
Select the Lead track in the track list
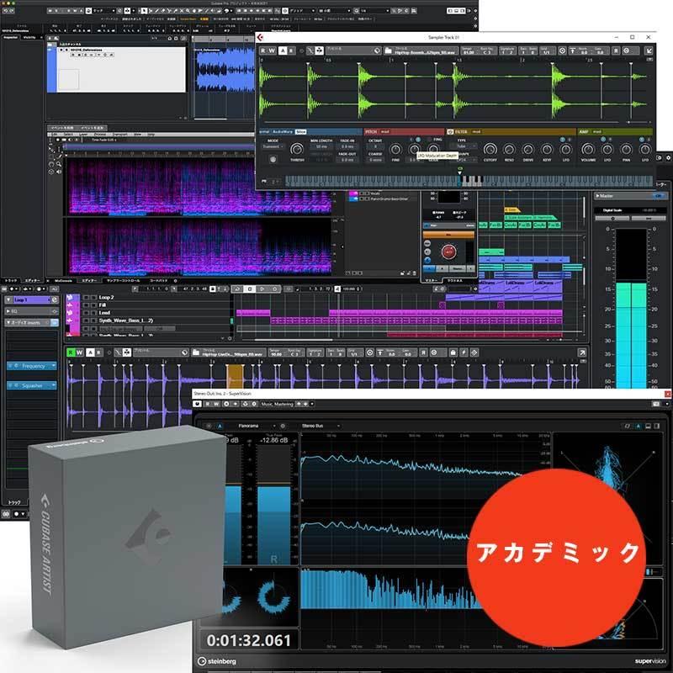(x=104, y=312)
